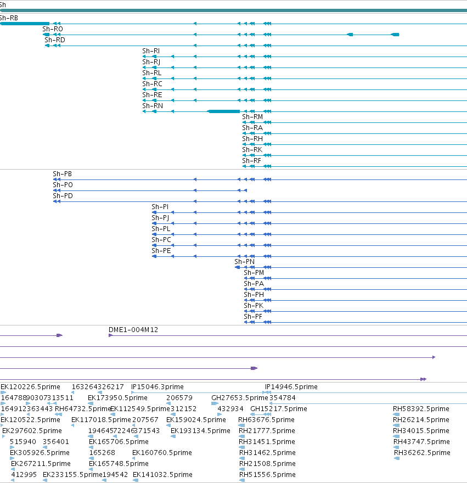
Task: Choose the EK141032.5prime EST label
Action: pos(162,475)
